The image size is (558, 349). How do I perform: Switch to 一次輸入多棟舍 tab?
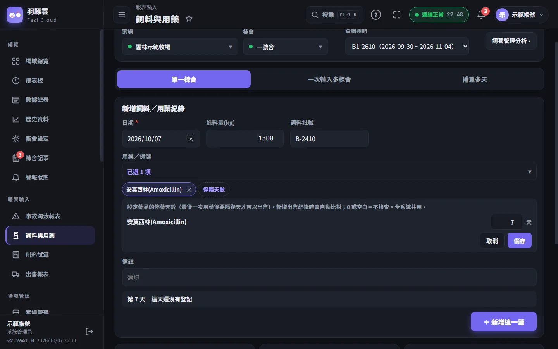pyautogui.click(x=329, y=79)
